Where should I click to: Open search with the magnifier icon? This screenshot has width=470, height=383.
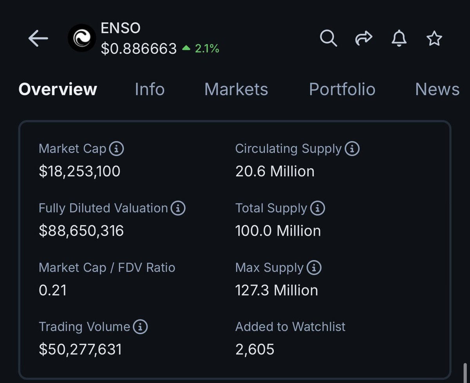coord(329,38)
